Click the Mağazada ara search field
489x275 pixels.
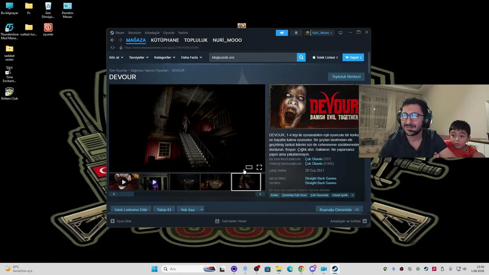pos(253,57)
